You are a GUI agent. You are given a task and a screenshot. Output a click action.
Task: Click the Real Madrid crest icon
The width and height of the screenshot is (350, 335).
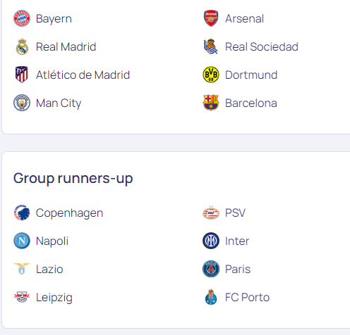point(22,46)
